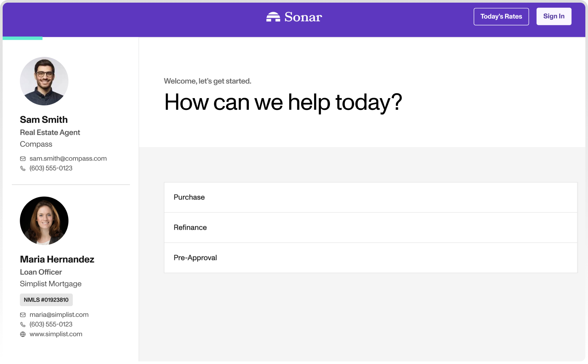Open Today's Rates
The width and height of the screenshot is (588, 364).
tap(501, 16)
